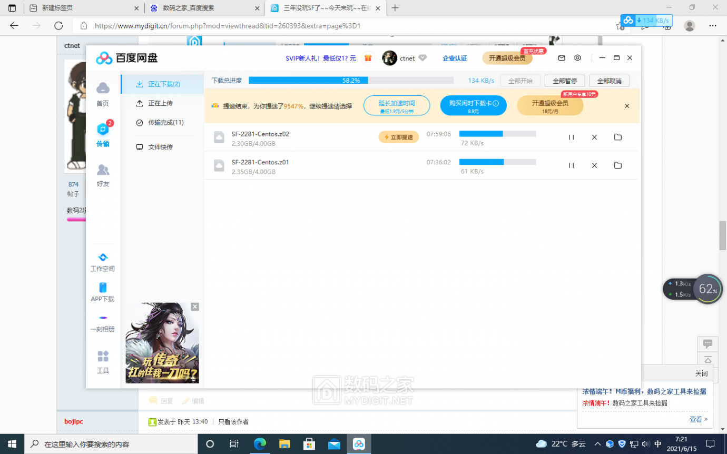Click SF-2281-Centos.z01 progress bar
The width and height of the screenshot is (727, 454).
click(x=498, y=162)
